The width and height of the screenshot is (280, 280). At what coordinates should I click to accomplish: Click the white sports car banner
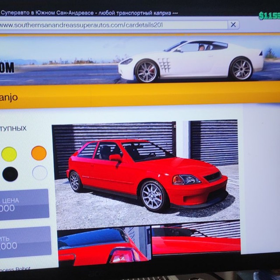140,60
